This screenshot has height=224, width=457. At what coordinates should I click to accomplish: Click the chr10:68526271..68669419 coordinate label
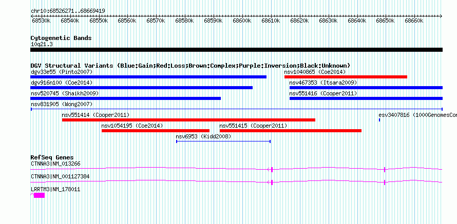(68, 11)
